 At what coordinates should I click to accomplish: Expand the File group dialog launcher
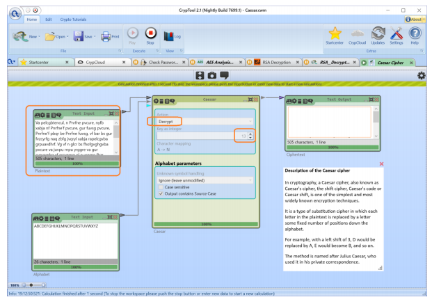(x=120, y=51)
